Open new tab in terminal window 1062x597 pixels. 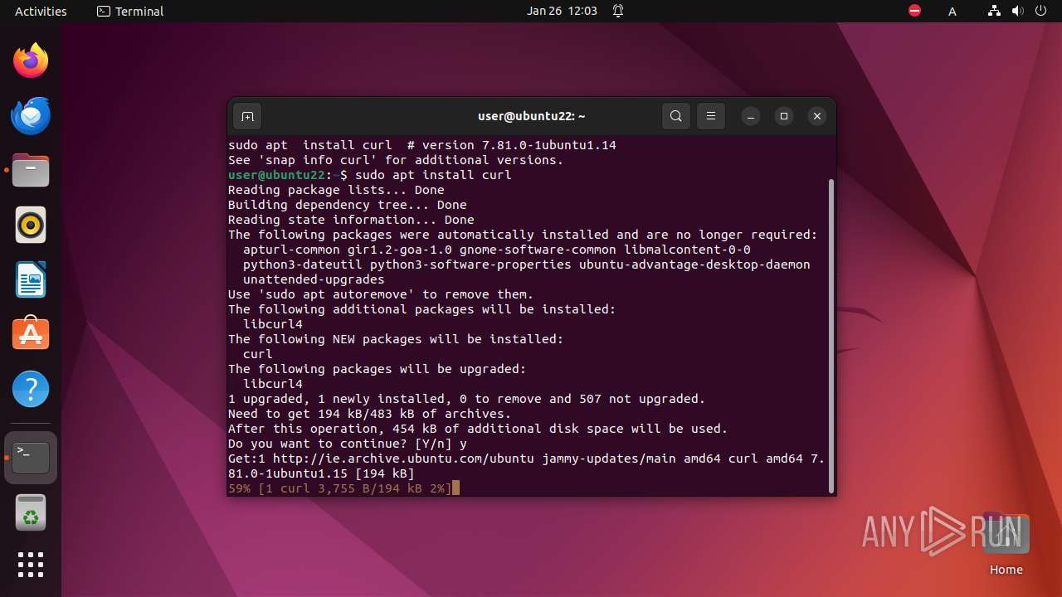[x=247, y=116]
